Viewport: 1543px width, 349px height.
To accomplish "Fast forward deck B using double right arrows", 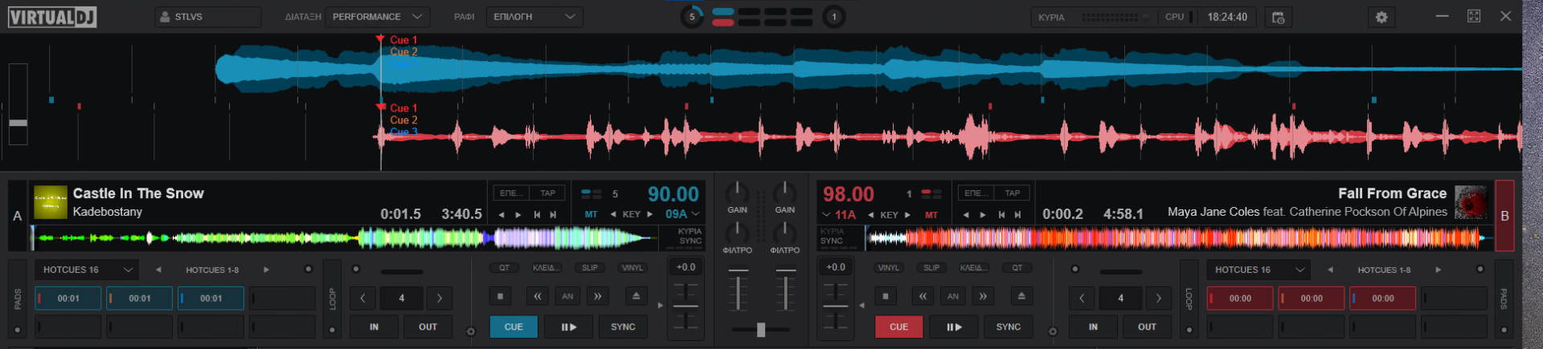I will click(x=982, y=296).
